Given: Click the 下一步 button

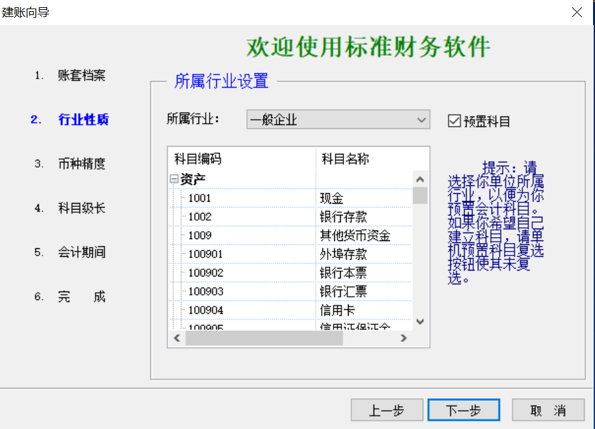Looking at the screenshot, I should [x=463, y=410].
